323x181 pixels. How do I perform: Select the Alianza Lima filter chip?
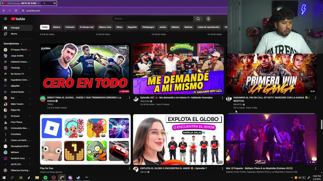[x=105, y=27]
